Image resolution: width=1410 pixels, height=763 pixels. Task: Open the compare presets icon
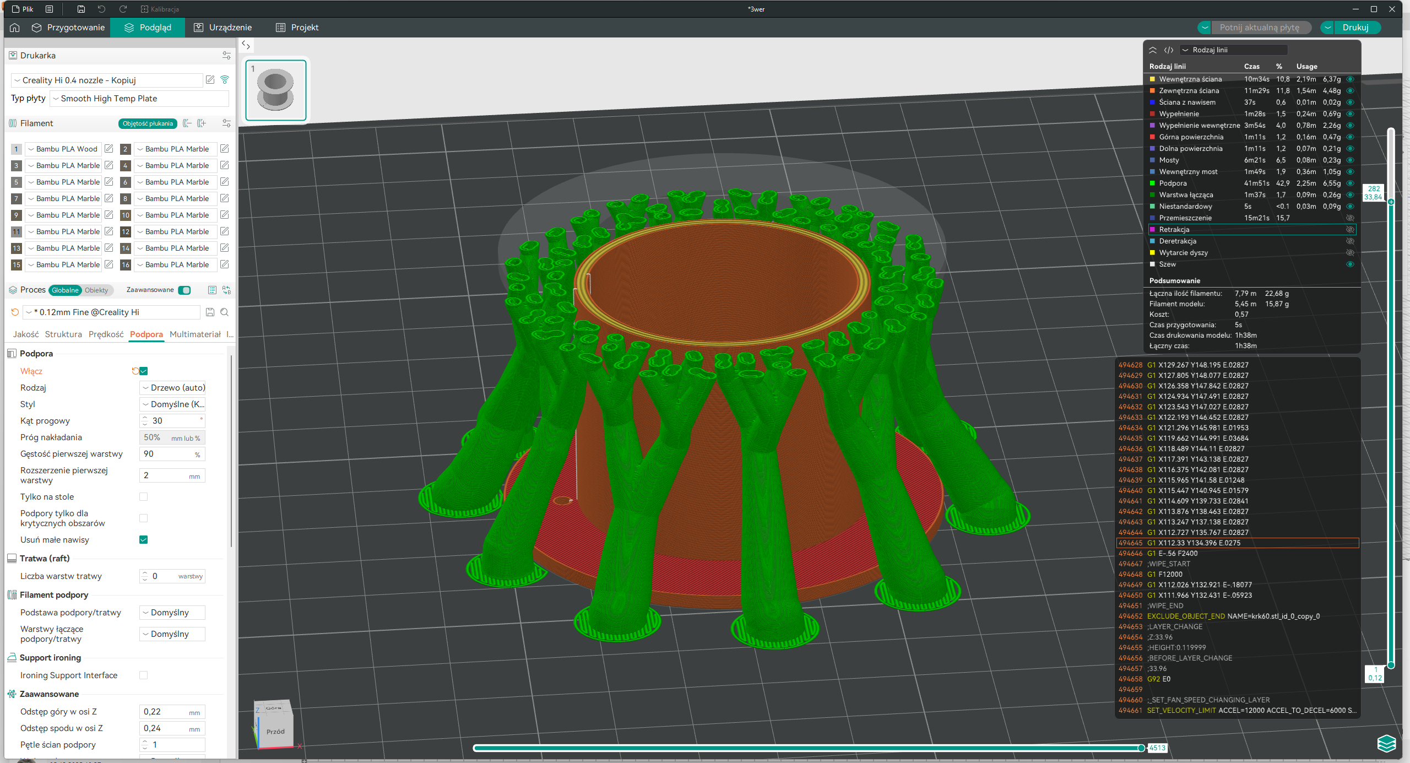[x=226, y=290]
